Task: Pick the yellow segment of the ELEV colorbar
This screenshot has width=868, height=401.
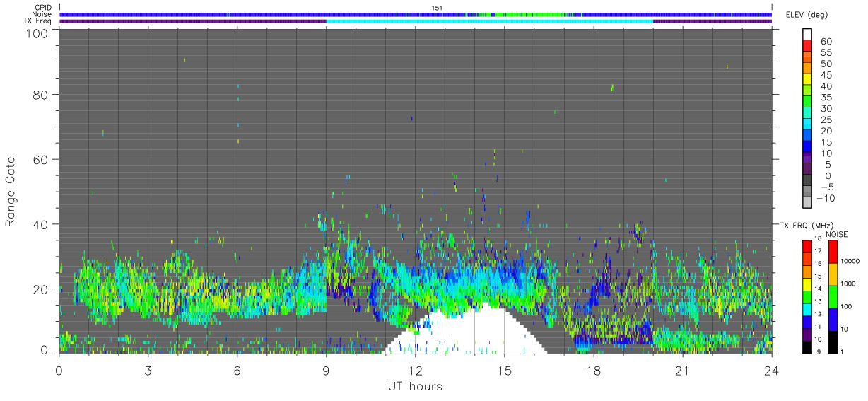Action: (807, 80)
